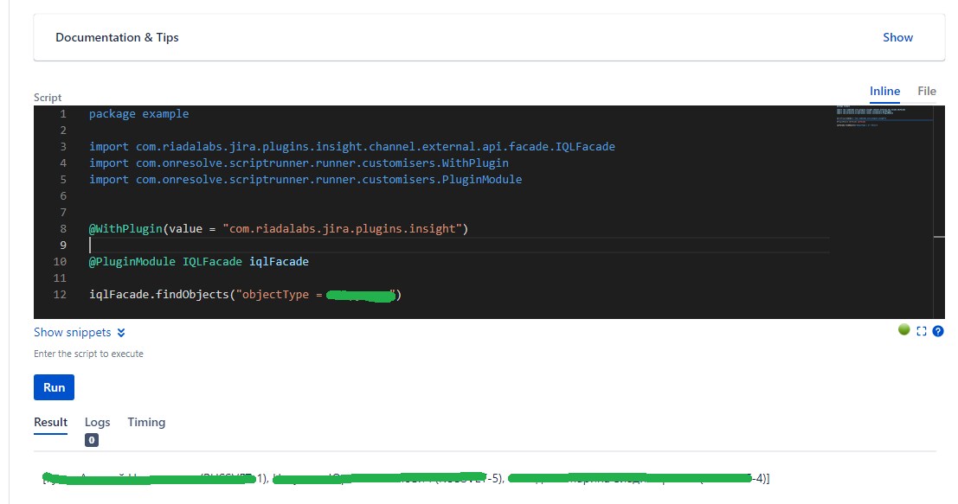Open the Logs tab
This screenshot has width=958, height=504.
[97, 422]
